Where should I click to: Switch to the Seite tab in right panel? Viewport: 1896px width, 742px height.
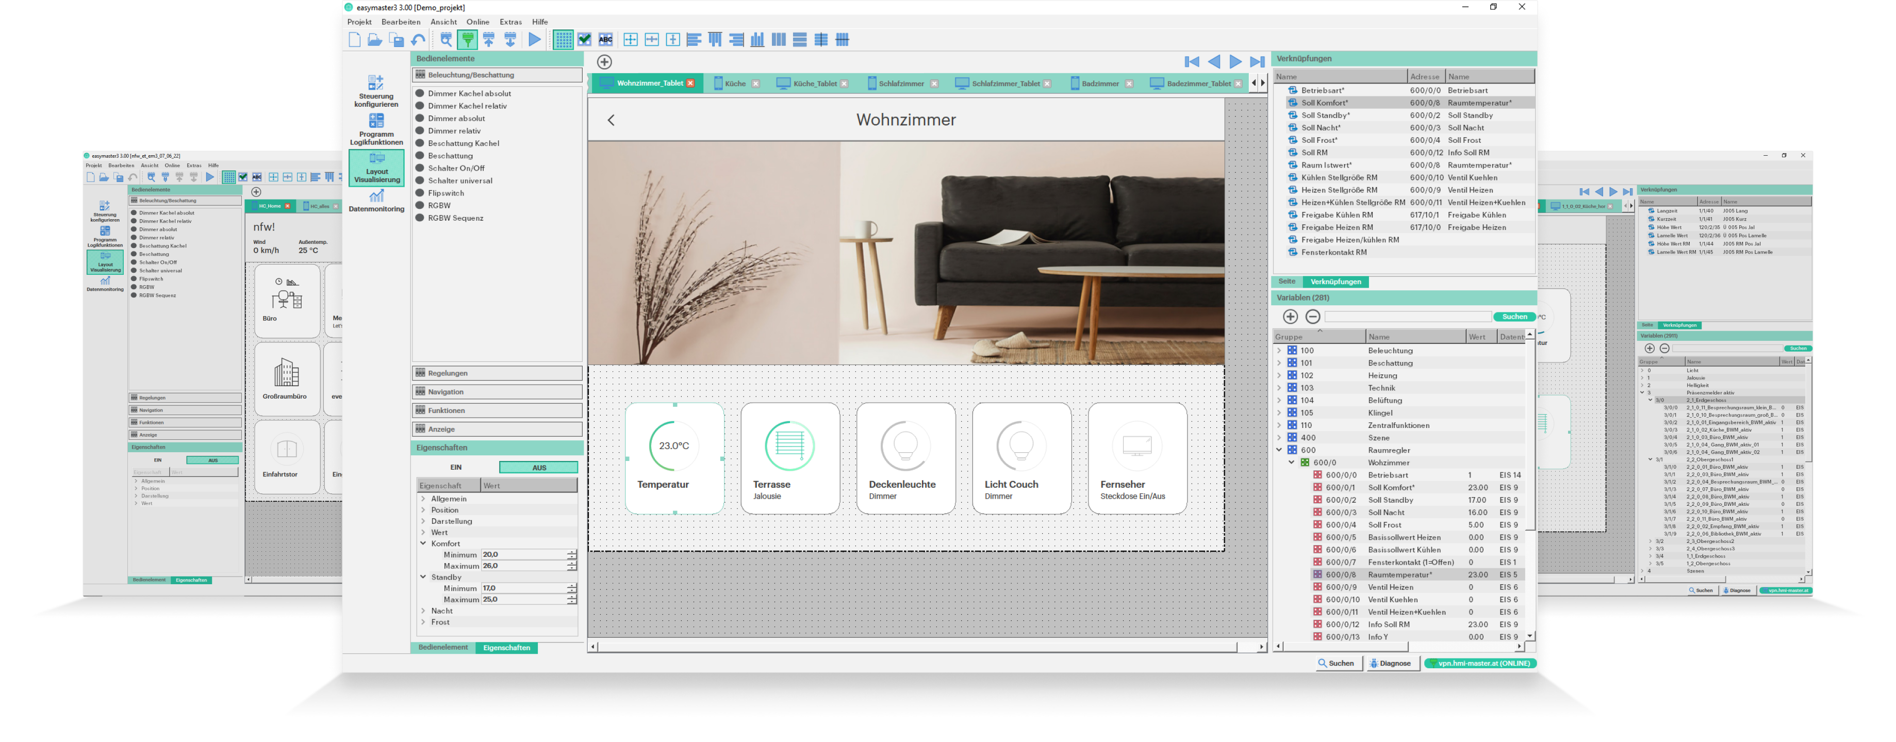click(1287, 282)
